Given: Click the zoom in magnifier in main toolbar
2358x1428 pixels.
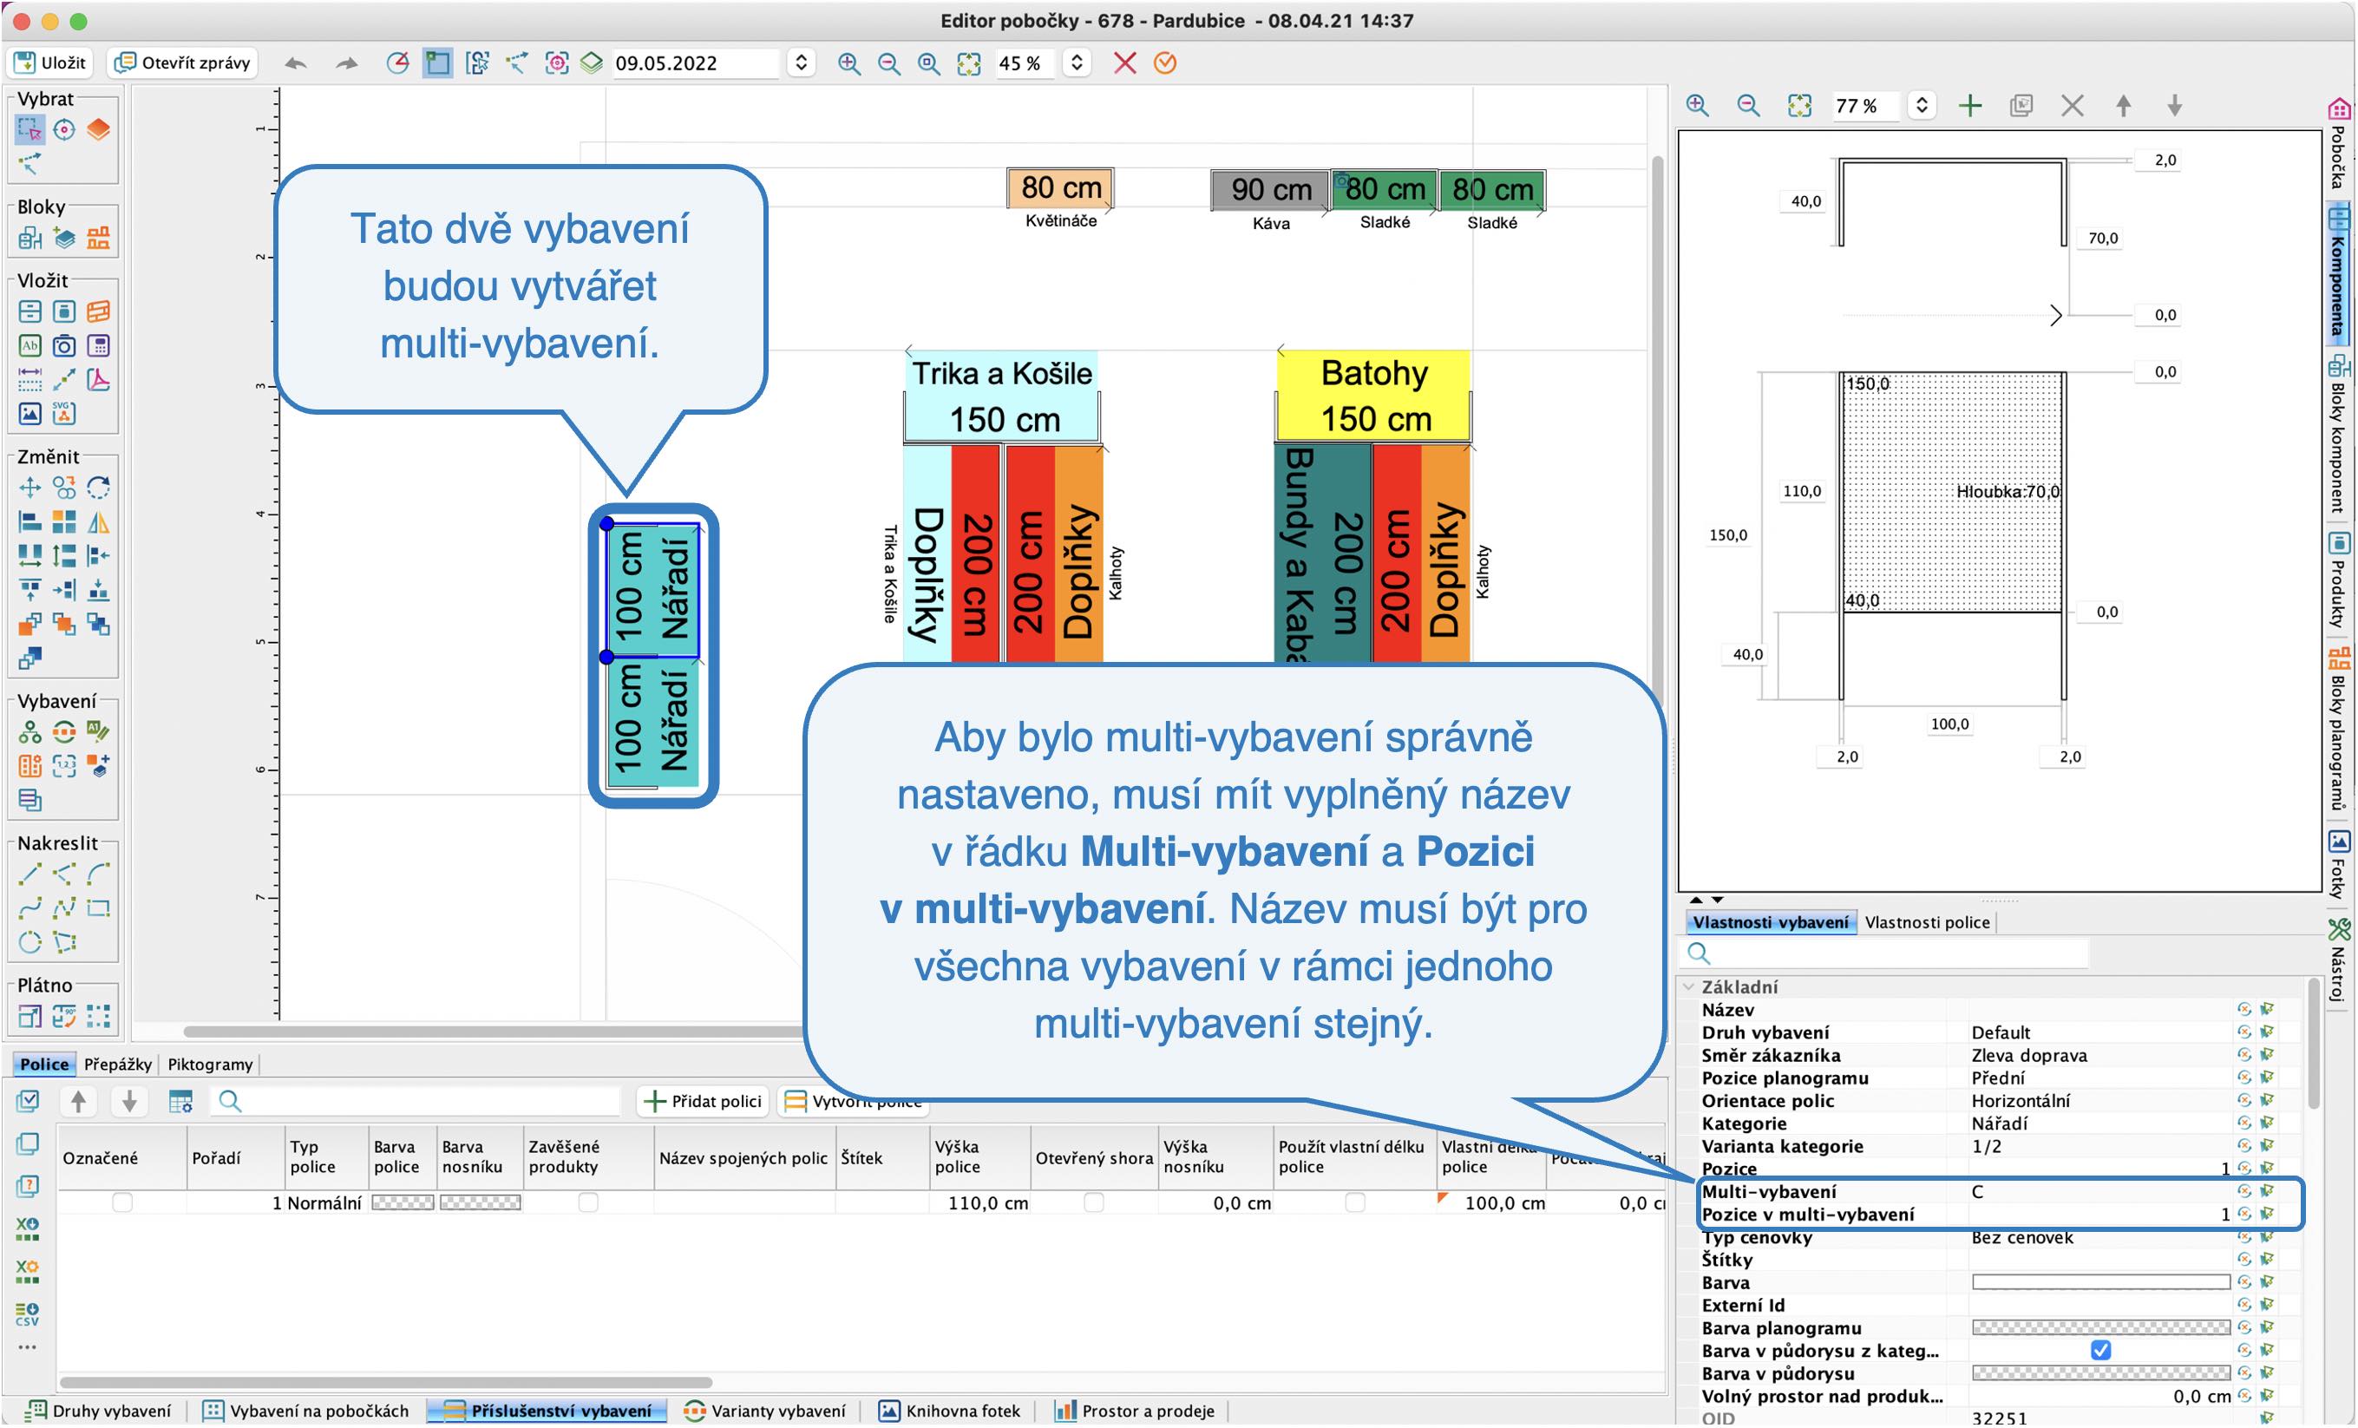Looking at the screenshot, I should pos(848,63).
